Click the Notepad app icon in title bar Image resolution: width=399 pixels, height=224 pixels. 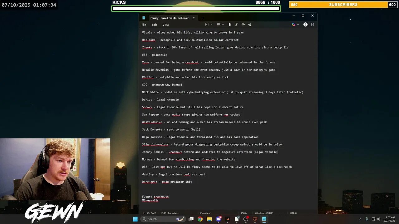point(144,18)
